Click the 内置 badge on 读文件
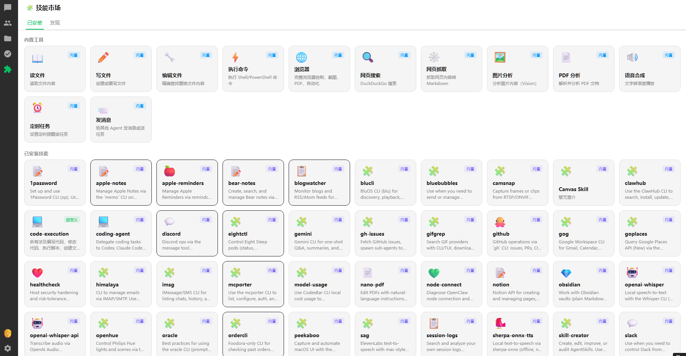Screen dimensions: 686x356 (x=74, y=55)
